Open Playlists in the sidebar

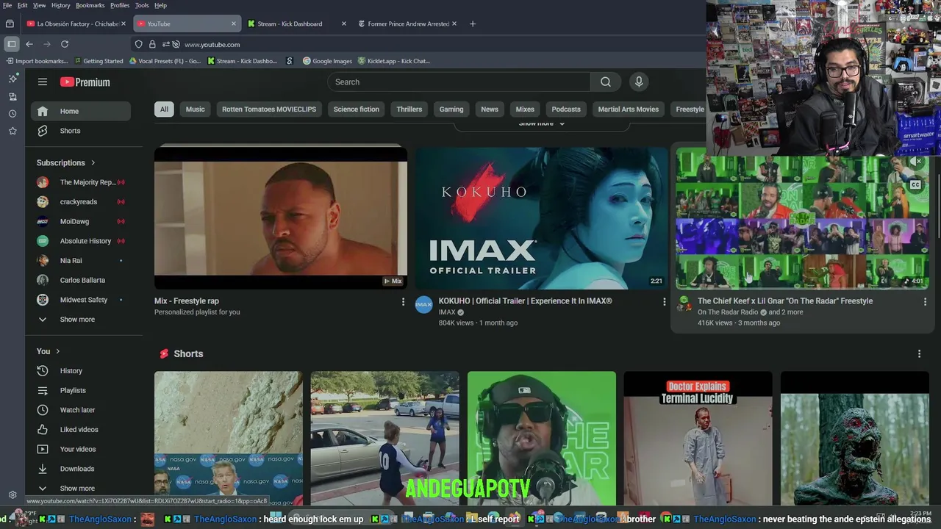coord(81,390)
